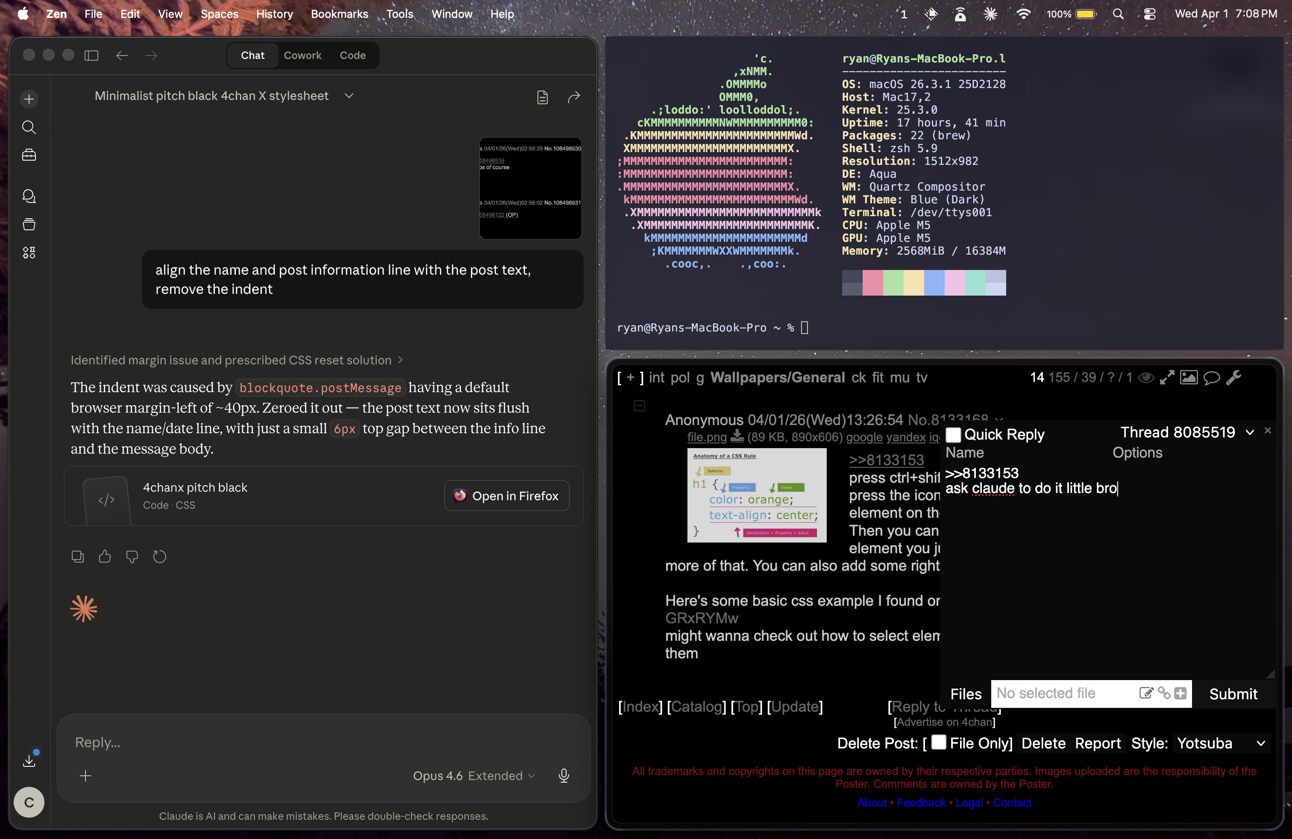Expand the conversation title chevron menu
Viewport: 1292px width, 839px height.
[x=349, y=96]
